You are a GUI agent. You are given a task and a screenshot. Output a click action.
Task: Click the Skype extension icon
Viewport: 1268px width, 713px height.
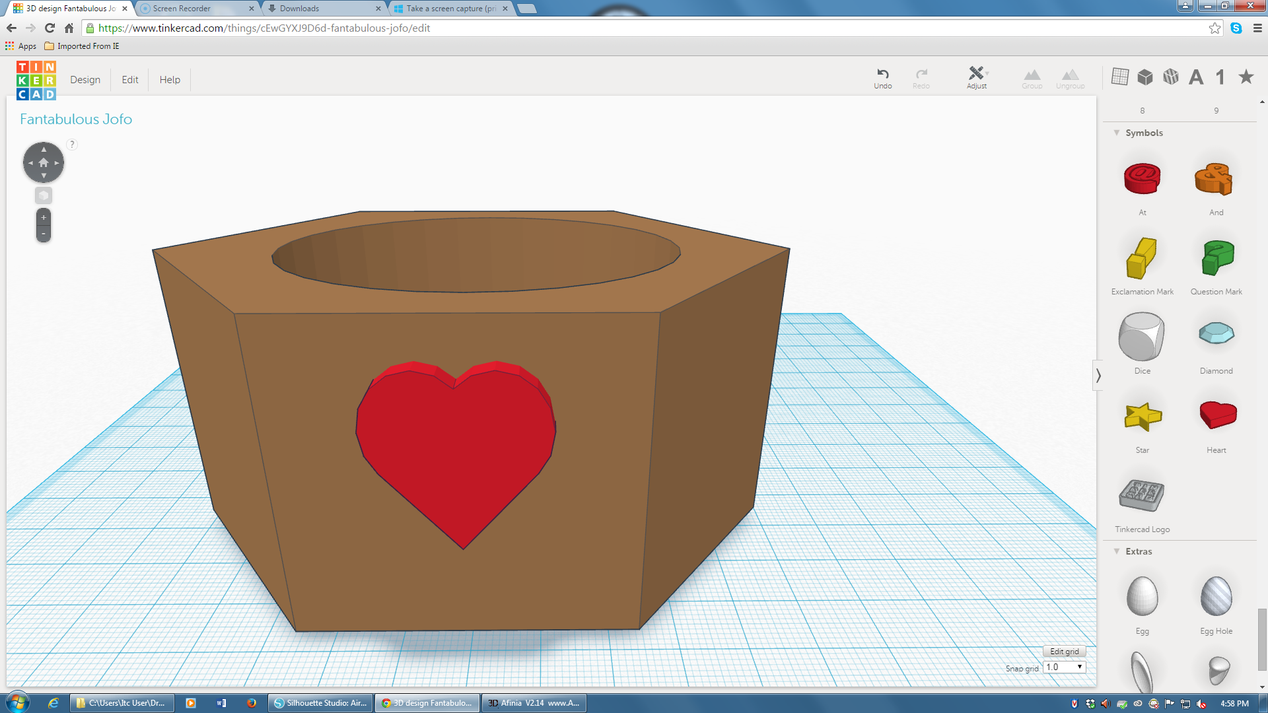coord(1236,28)
